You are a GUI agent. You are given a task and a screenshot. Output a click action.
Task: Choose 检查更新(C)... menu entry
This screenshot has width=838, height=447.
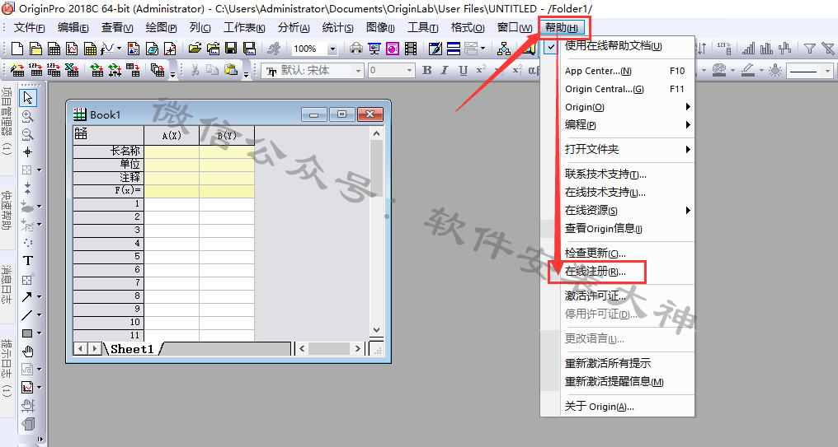617,253
